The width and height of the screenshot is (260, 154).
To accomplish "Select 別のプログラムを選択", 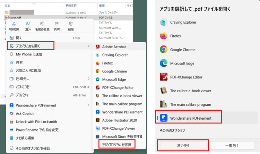I will click(x=117, y=145).
